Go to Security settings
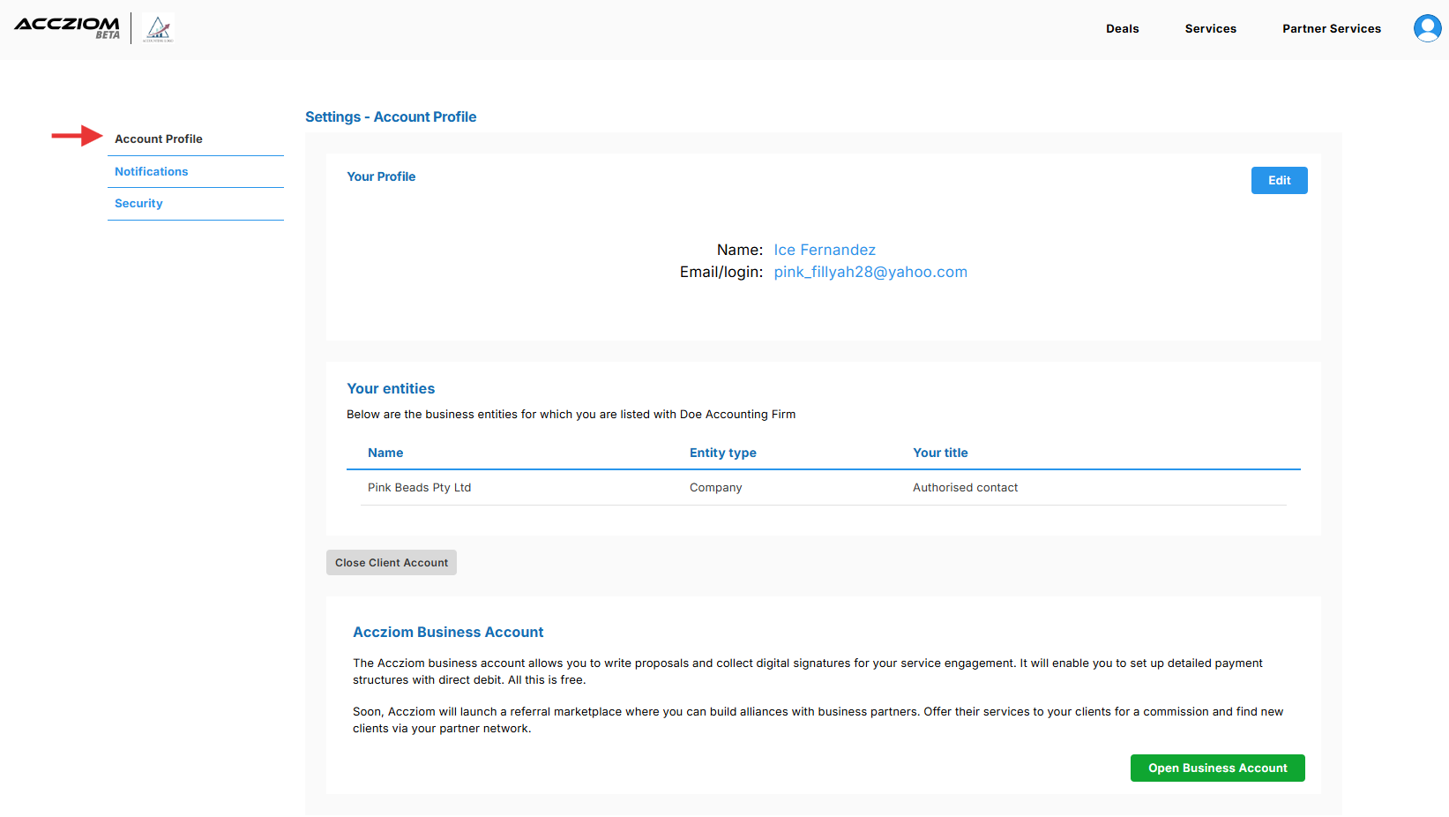This screenshot has width=1449, height=817. [138, 203]
